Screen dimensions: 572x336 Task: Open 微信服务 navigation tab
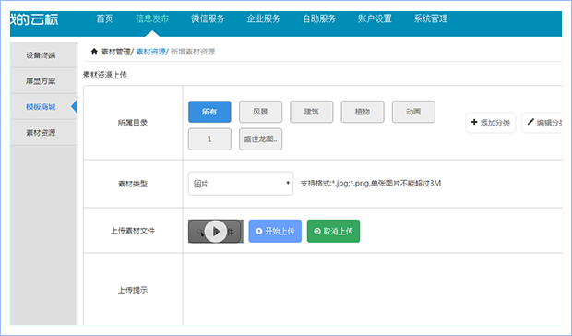tap(208, 18)
